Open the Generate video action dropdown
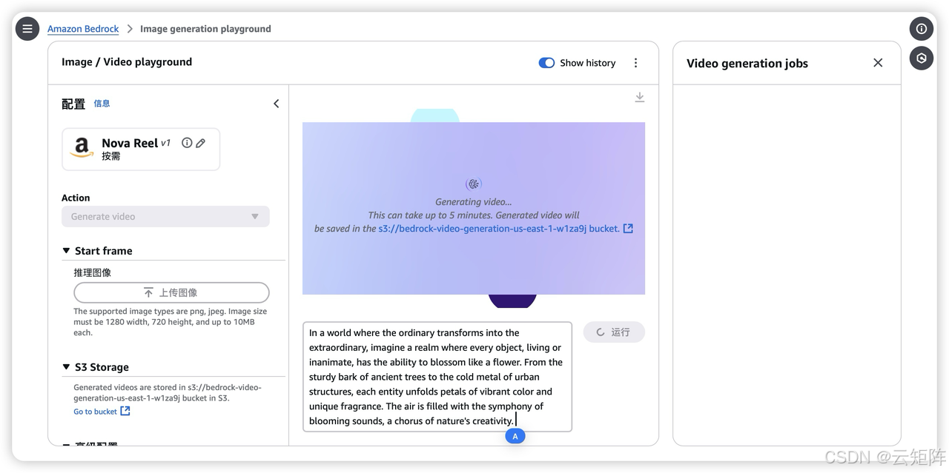949x473 pixels. point(165,216)
